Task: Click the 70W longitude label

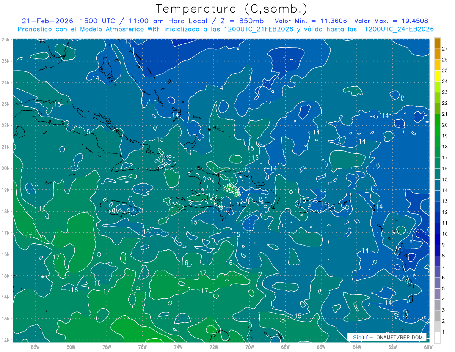Action: [x=249, y=347]
